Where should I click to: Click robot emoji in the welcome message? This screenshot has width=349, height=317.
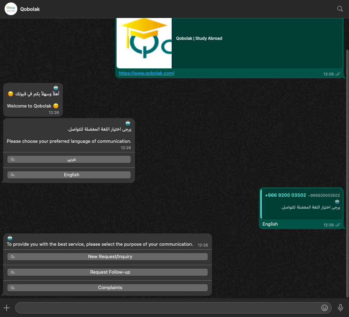click(56, 88)
